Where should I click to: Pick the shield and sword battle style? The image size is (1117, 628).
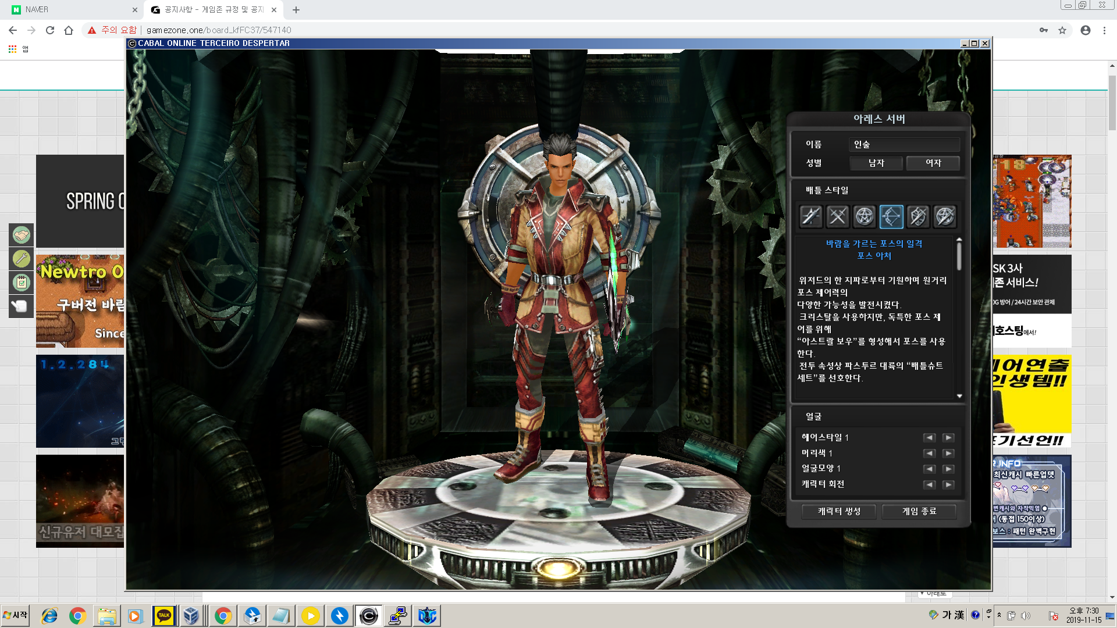coord(918,216)
